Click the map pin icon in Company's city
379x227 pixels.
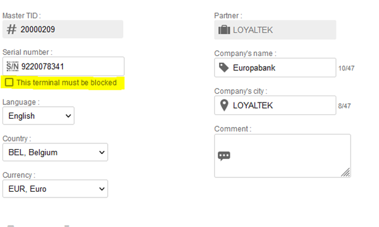point(224,105)
